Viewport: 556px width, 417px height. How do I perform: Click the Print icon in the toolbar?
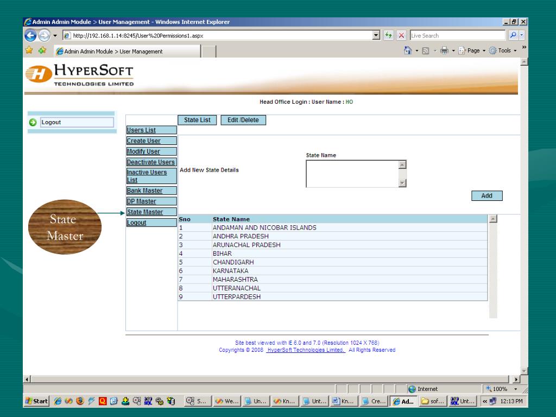pos(444,50)
